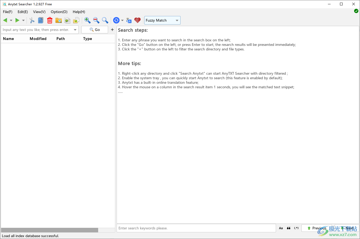Expand the search history dropdown arrow
The height and width of the screenshot is (239, 360).
point(75,30)
